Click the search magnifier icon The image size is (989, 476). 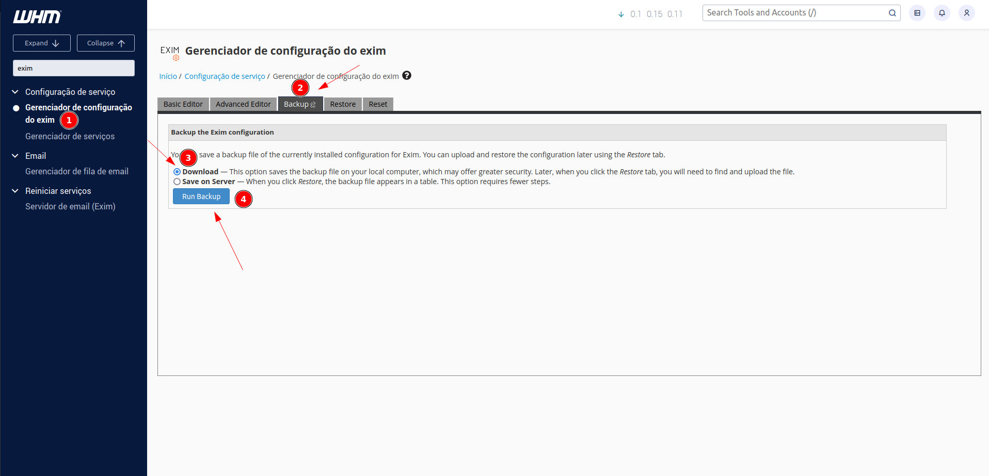click(892, 13)
